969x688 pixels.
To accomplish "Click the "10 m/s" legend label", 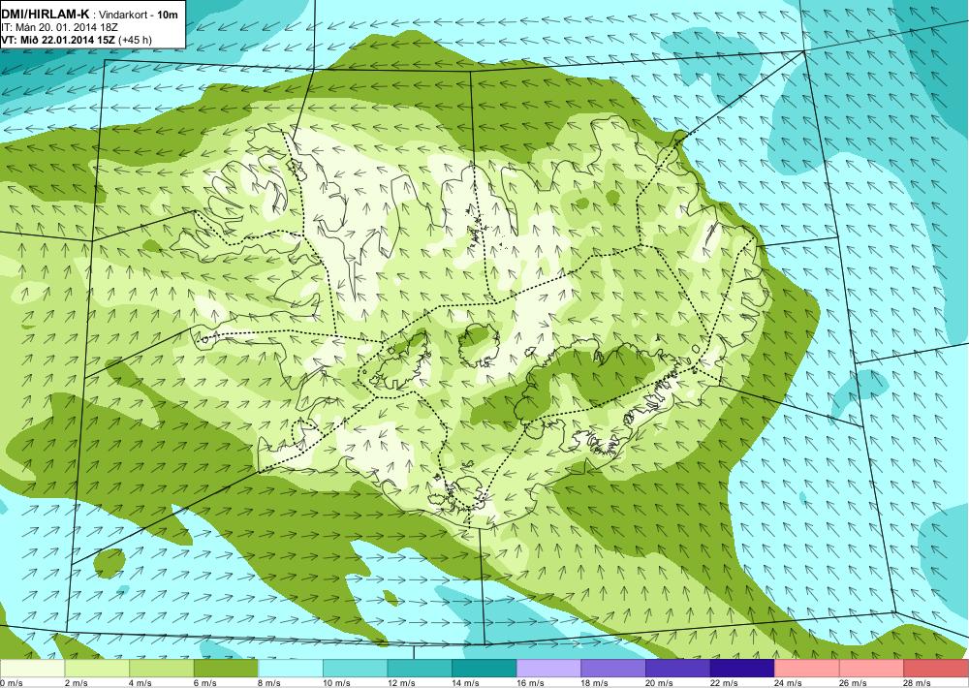I will [337, 683].
